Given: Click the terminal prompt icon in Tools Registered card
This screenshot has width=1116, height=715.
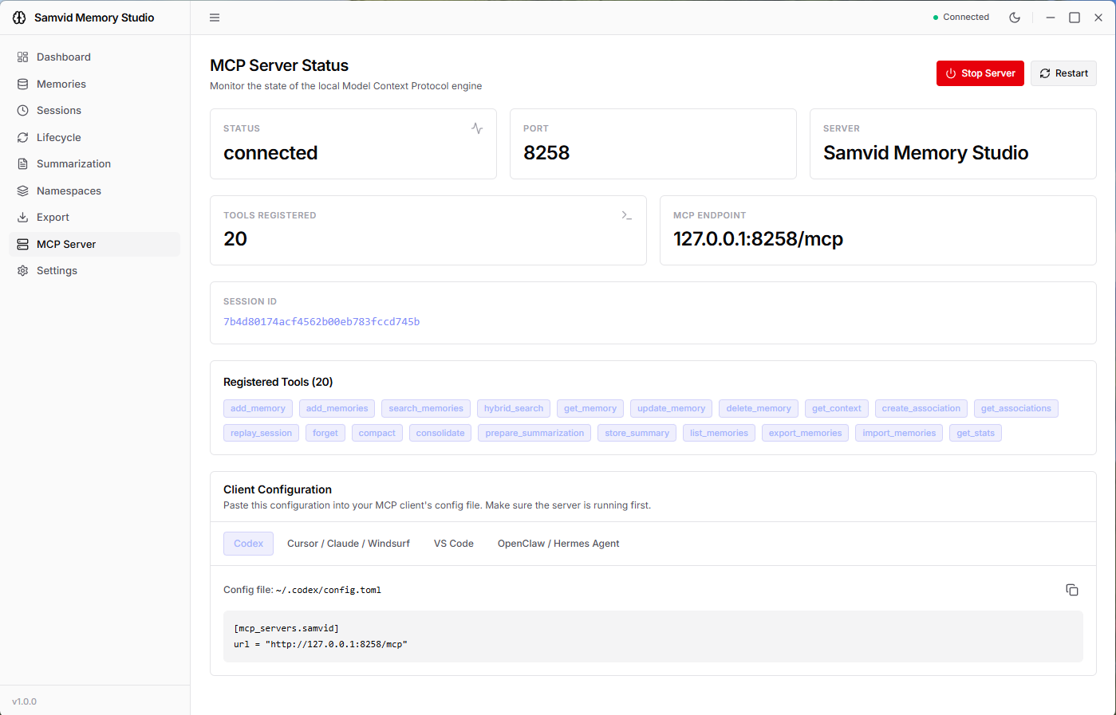Looking at the screenshot, I should click(x=627, y=215).
